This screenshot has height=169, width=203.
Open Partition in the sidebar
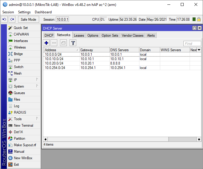(x=24, y=139)
